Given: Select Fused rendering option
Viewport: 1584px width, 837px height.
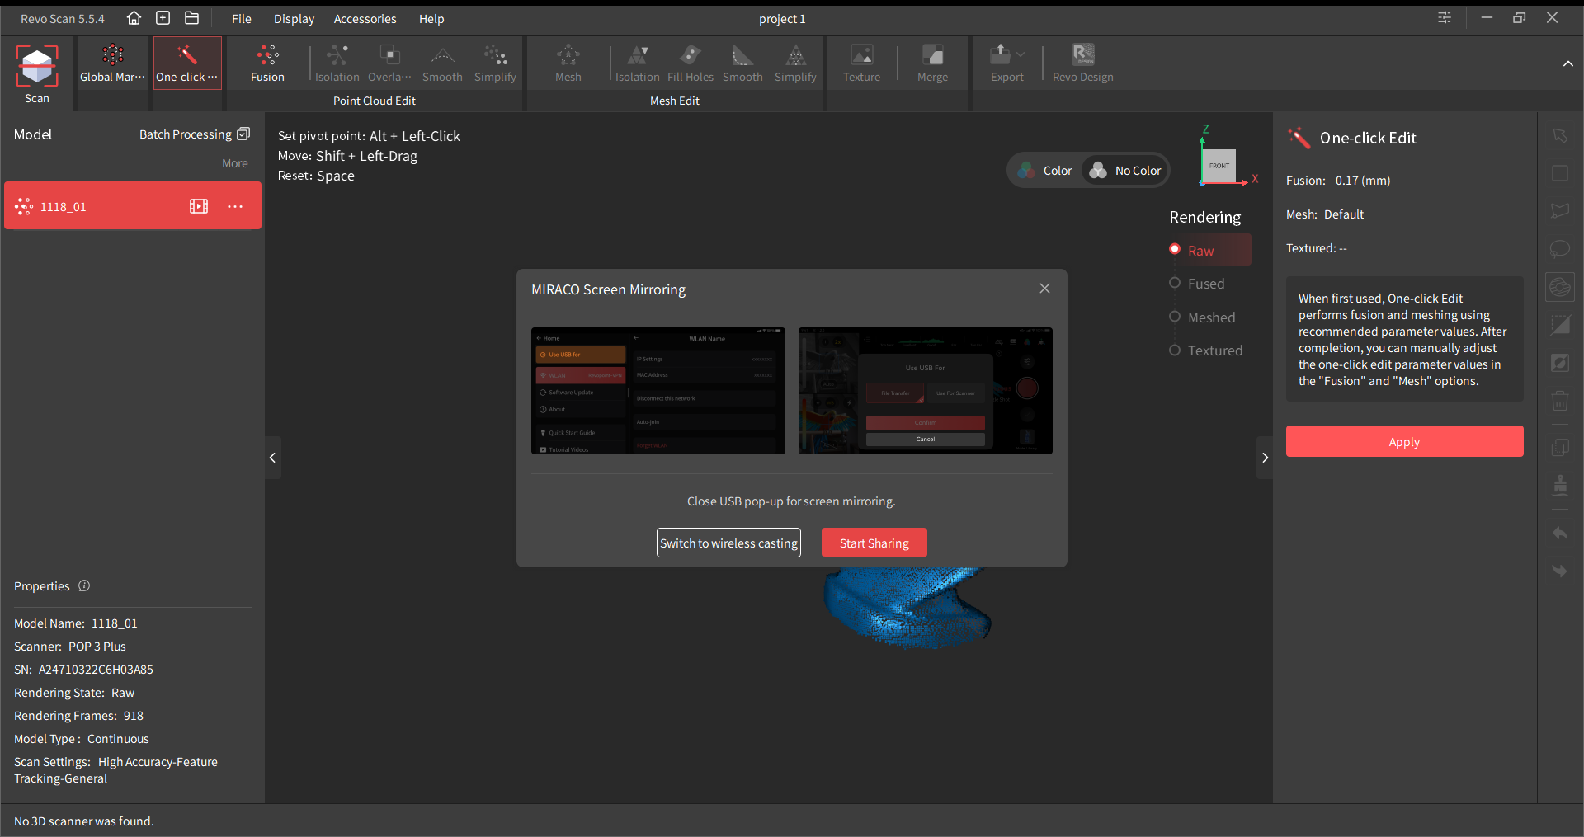Looking at the screenshot, I should (x=1197, y=283).
